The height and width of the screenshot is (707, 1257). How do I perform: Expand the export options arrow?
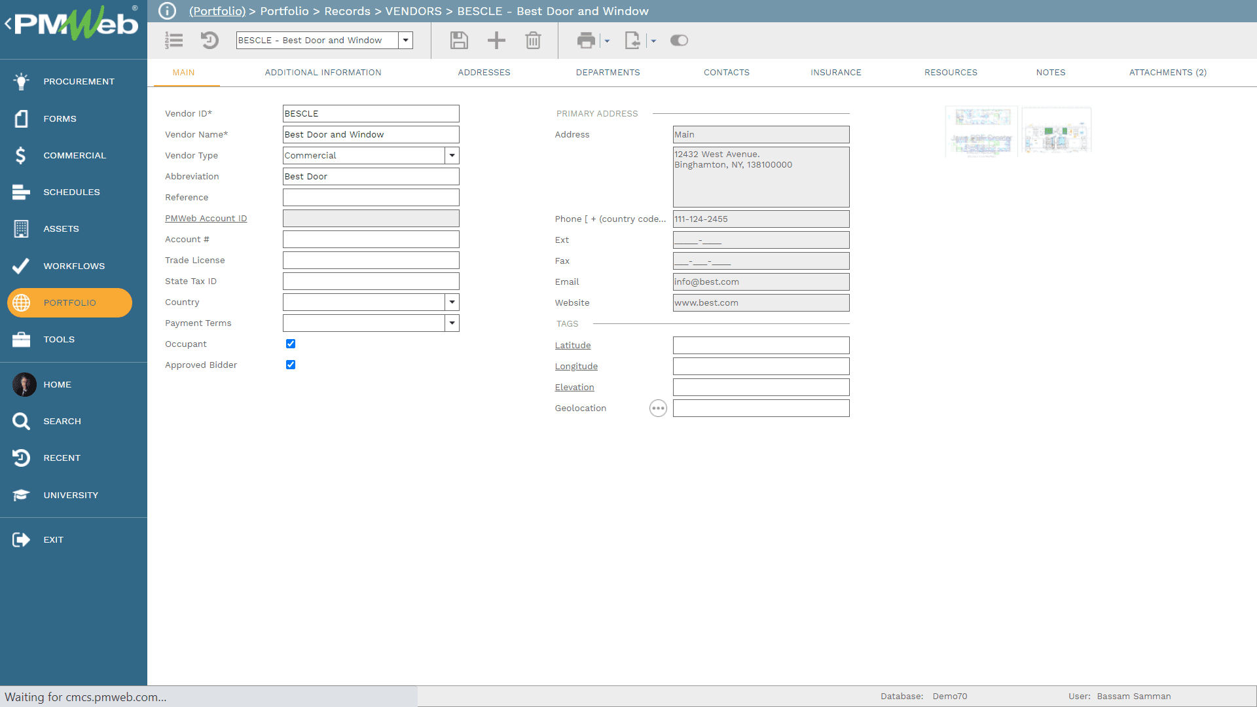pyautogui.click(x=653, y=41)
